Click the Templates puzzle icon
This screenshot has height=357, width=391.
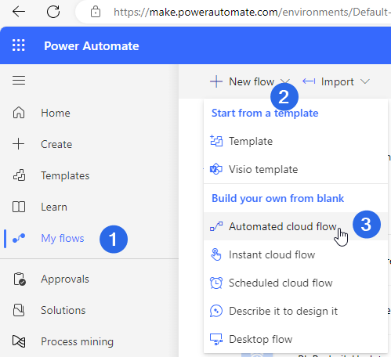click(19, 175)
